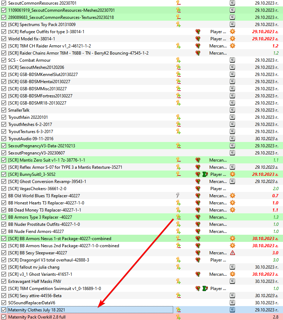Click overwritten lightning icon for SexoutCommonResources 20230701

point(178,3)
